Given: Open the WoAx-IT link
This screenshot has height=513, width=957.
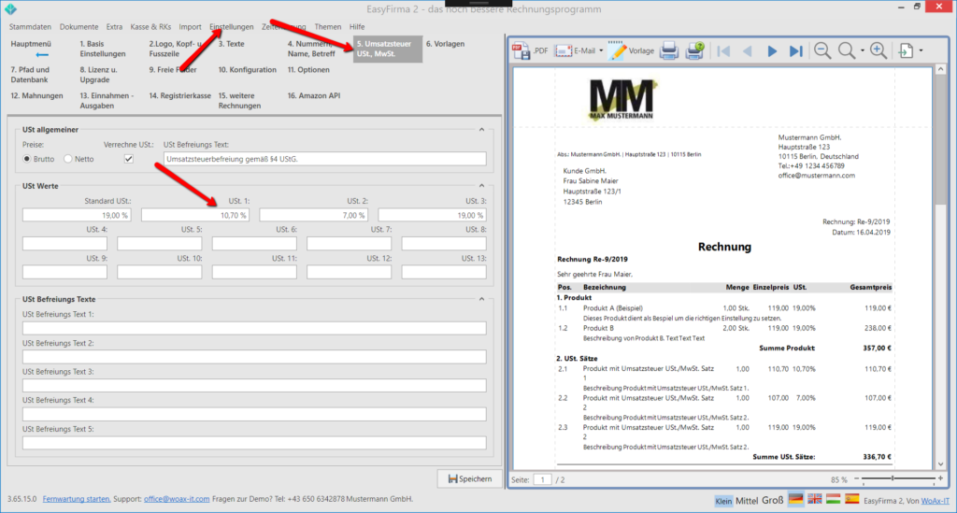Looking at the screenshot, I should point(935,501).
